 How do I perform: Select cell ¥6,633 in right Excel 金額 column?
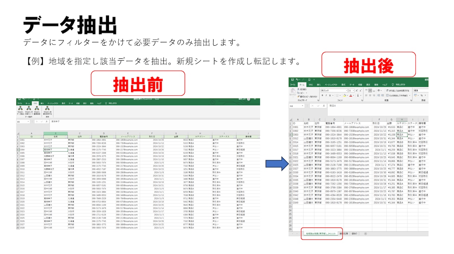391,127
